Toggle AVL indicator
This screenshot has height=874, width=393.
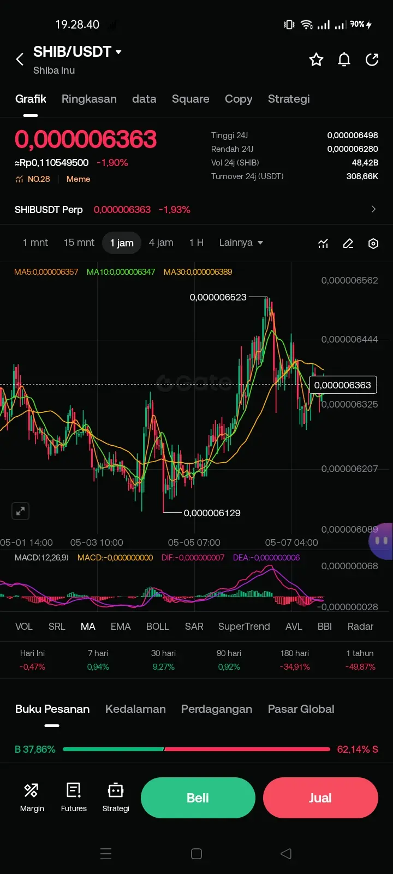click(294, 627)
